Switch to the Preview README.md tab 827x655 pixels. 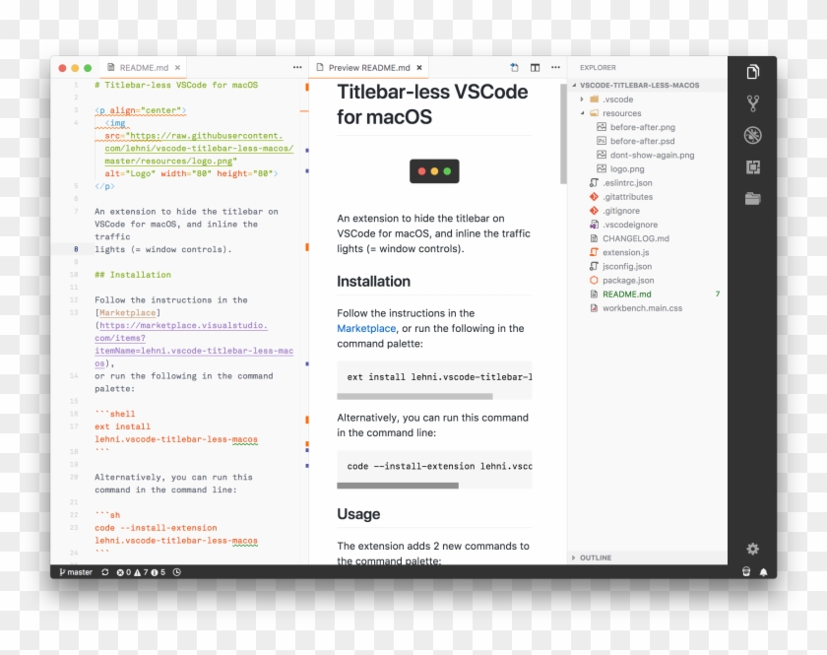[368, 68]
